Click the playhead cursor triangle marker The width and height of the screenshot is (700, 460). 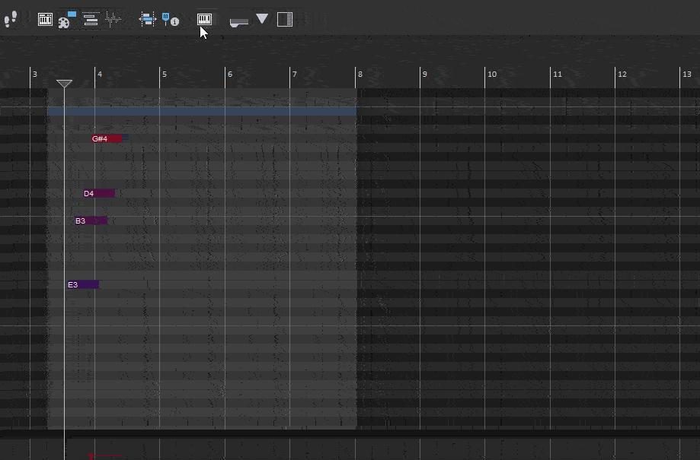[x=64, y=84]
